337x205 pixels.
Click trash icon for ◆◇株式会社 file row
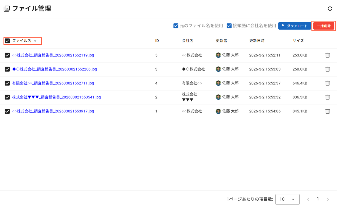pyautogui.click(x=327, y=69)
